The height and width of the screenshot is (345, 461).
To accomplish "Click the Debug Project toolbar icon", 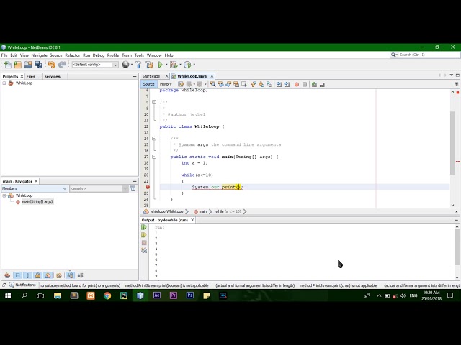I will 174,65.
